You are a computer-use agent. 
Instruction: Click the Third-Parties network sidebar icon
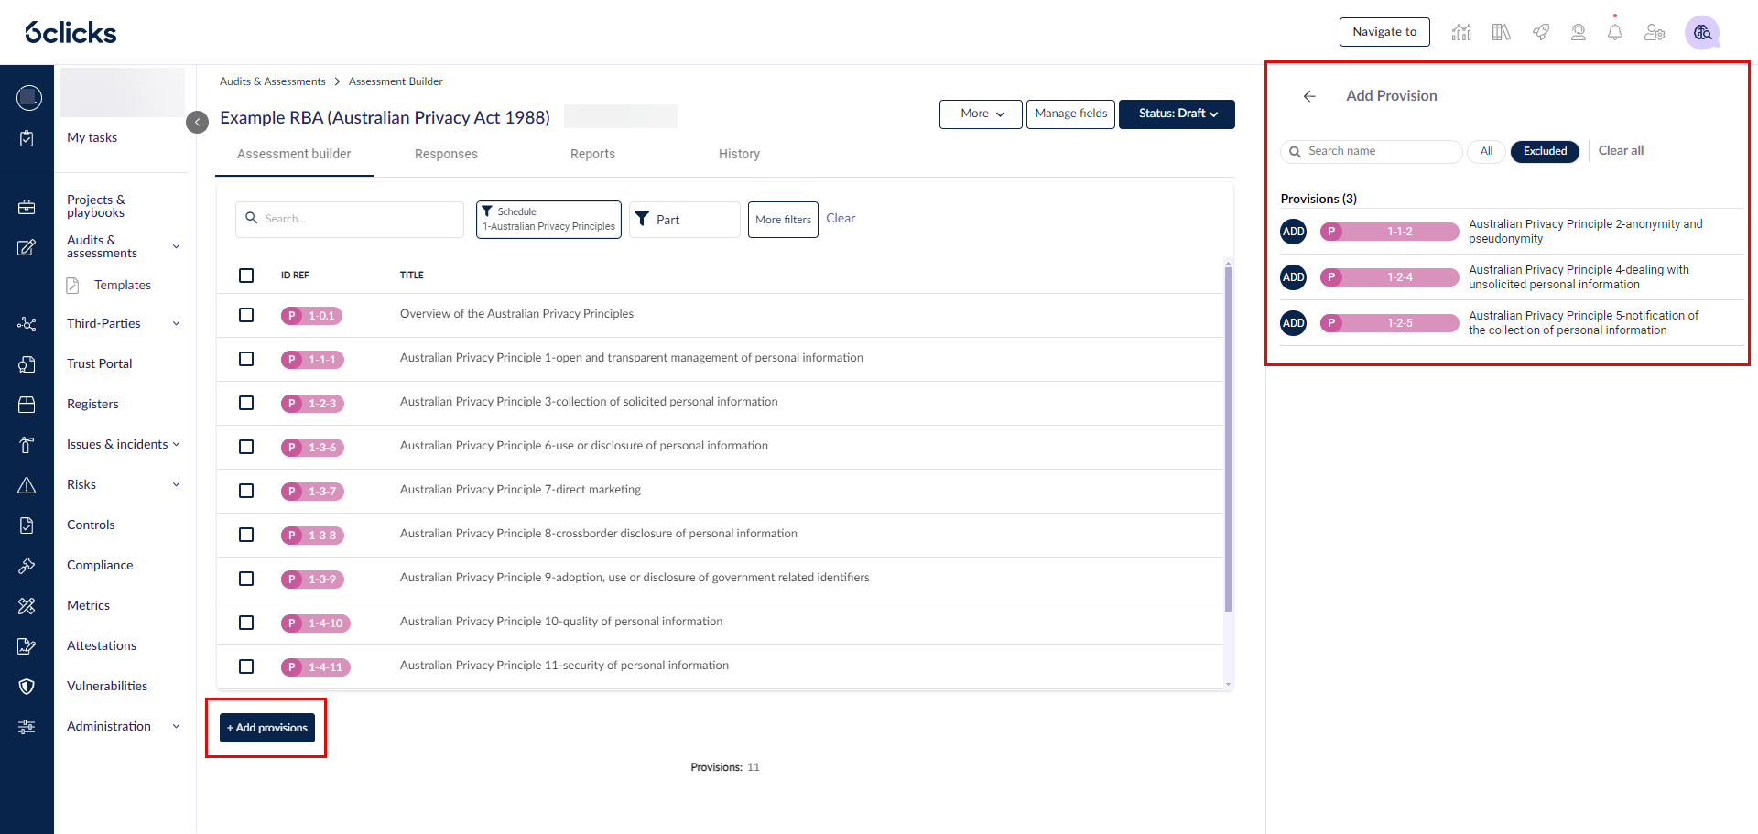[27, 324]
